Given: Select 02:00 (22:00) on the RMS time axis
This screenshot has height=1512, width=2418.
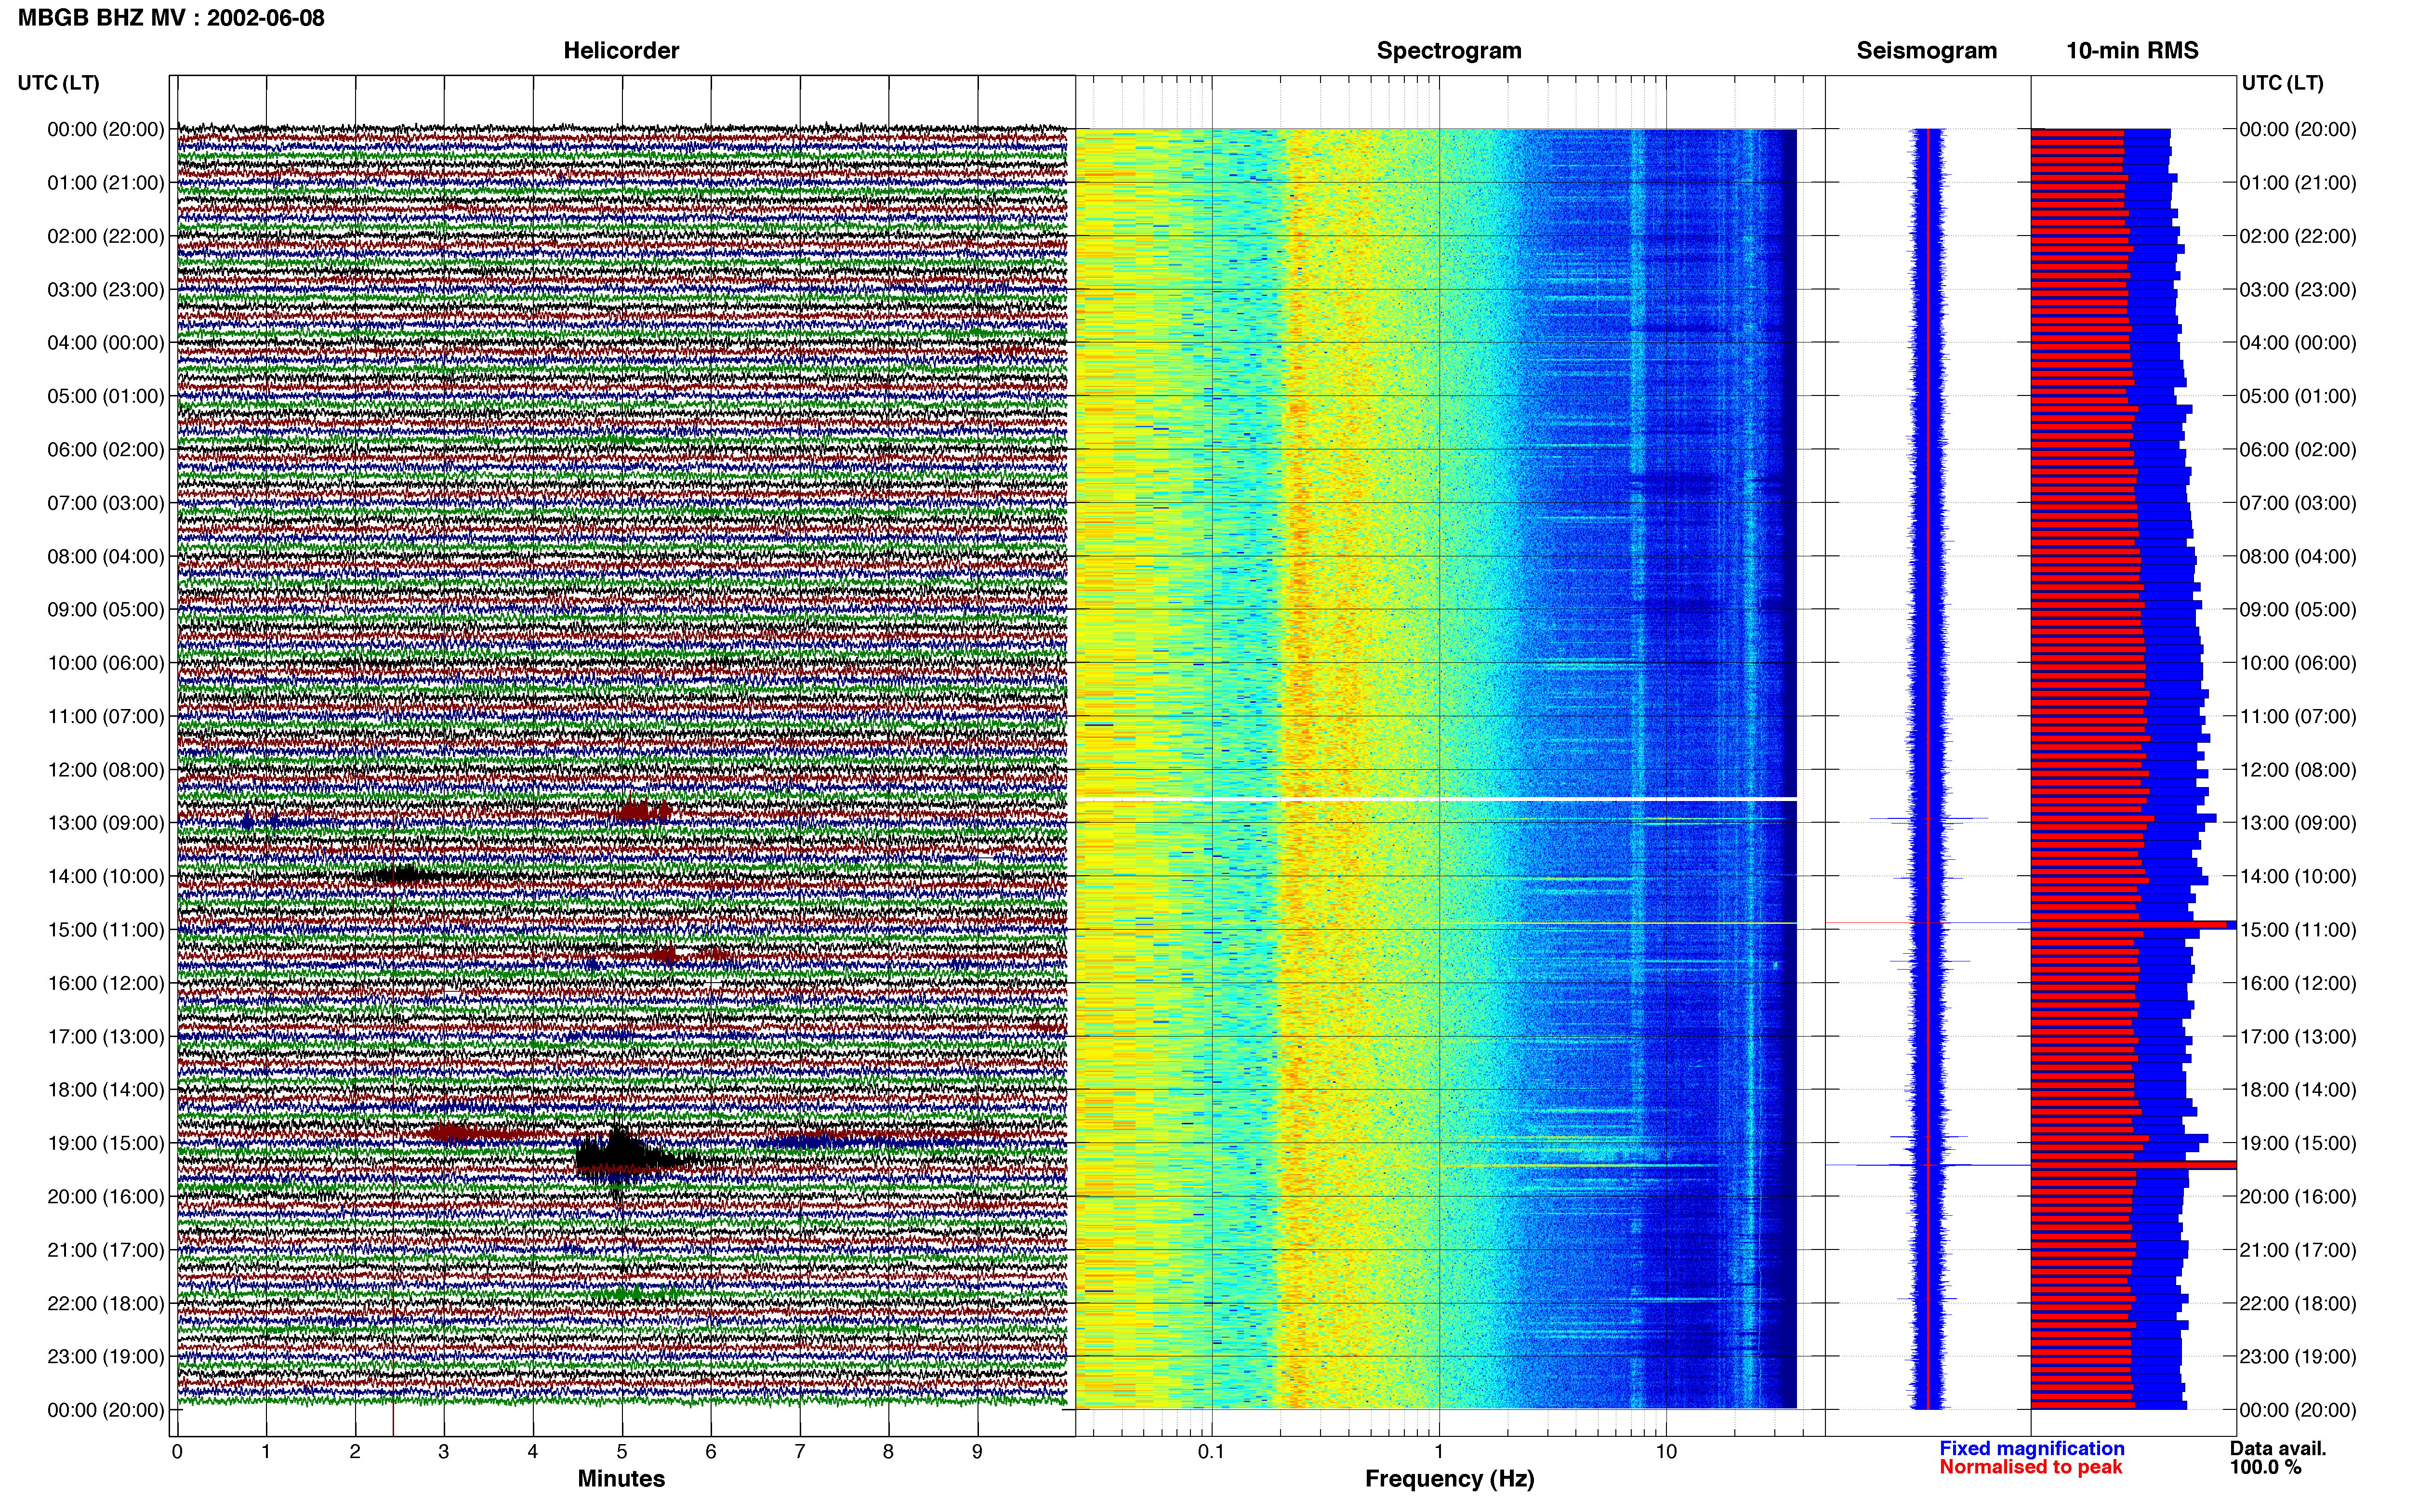Looking at the screenshot, I should pos(2298,236).
